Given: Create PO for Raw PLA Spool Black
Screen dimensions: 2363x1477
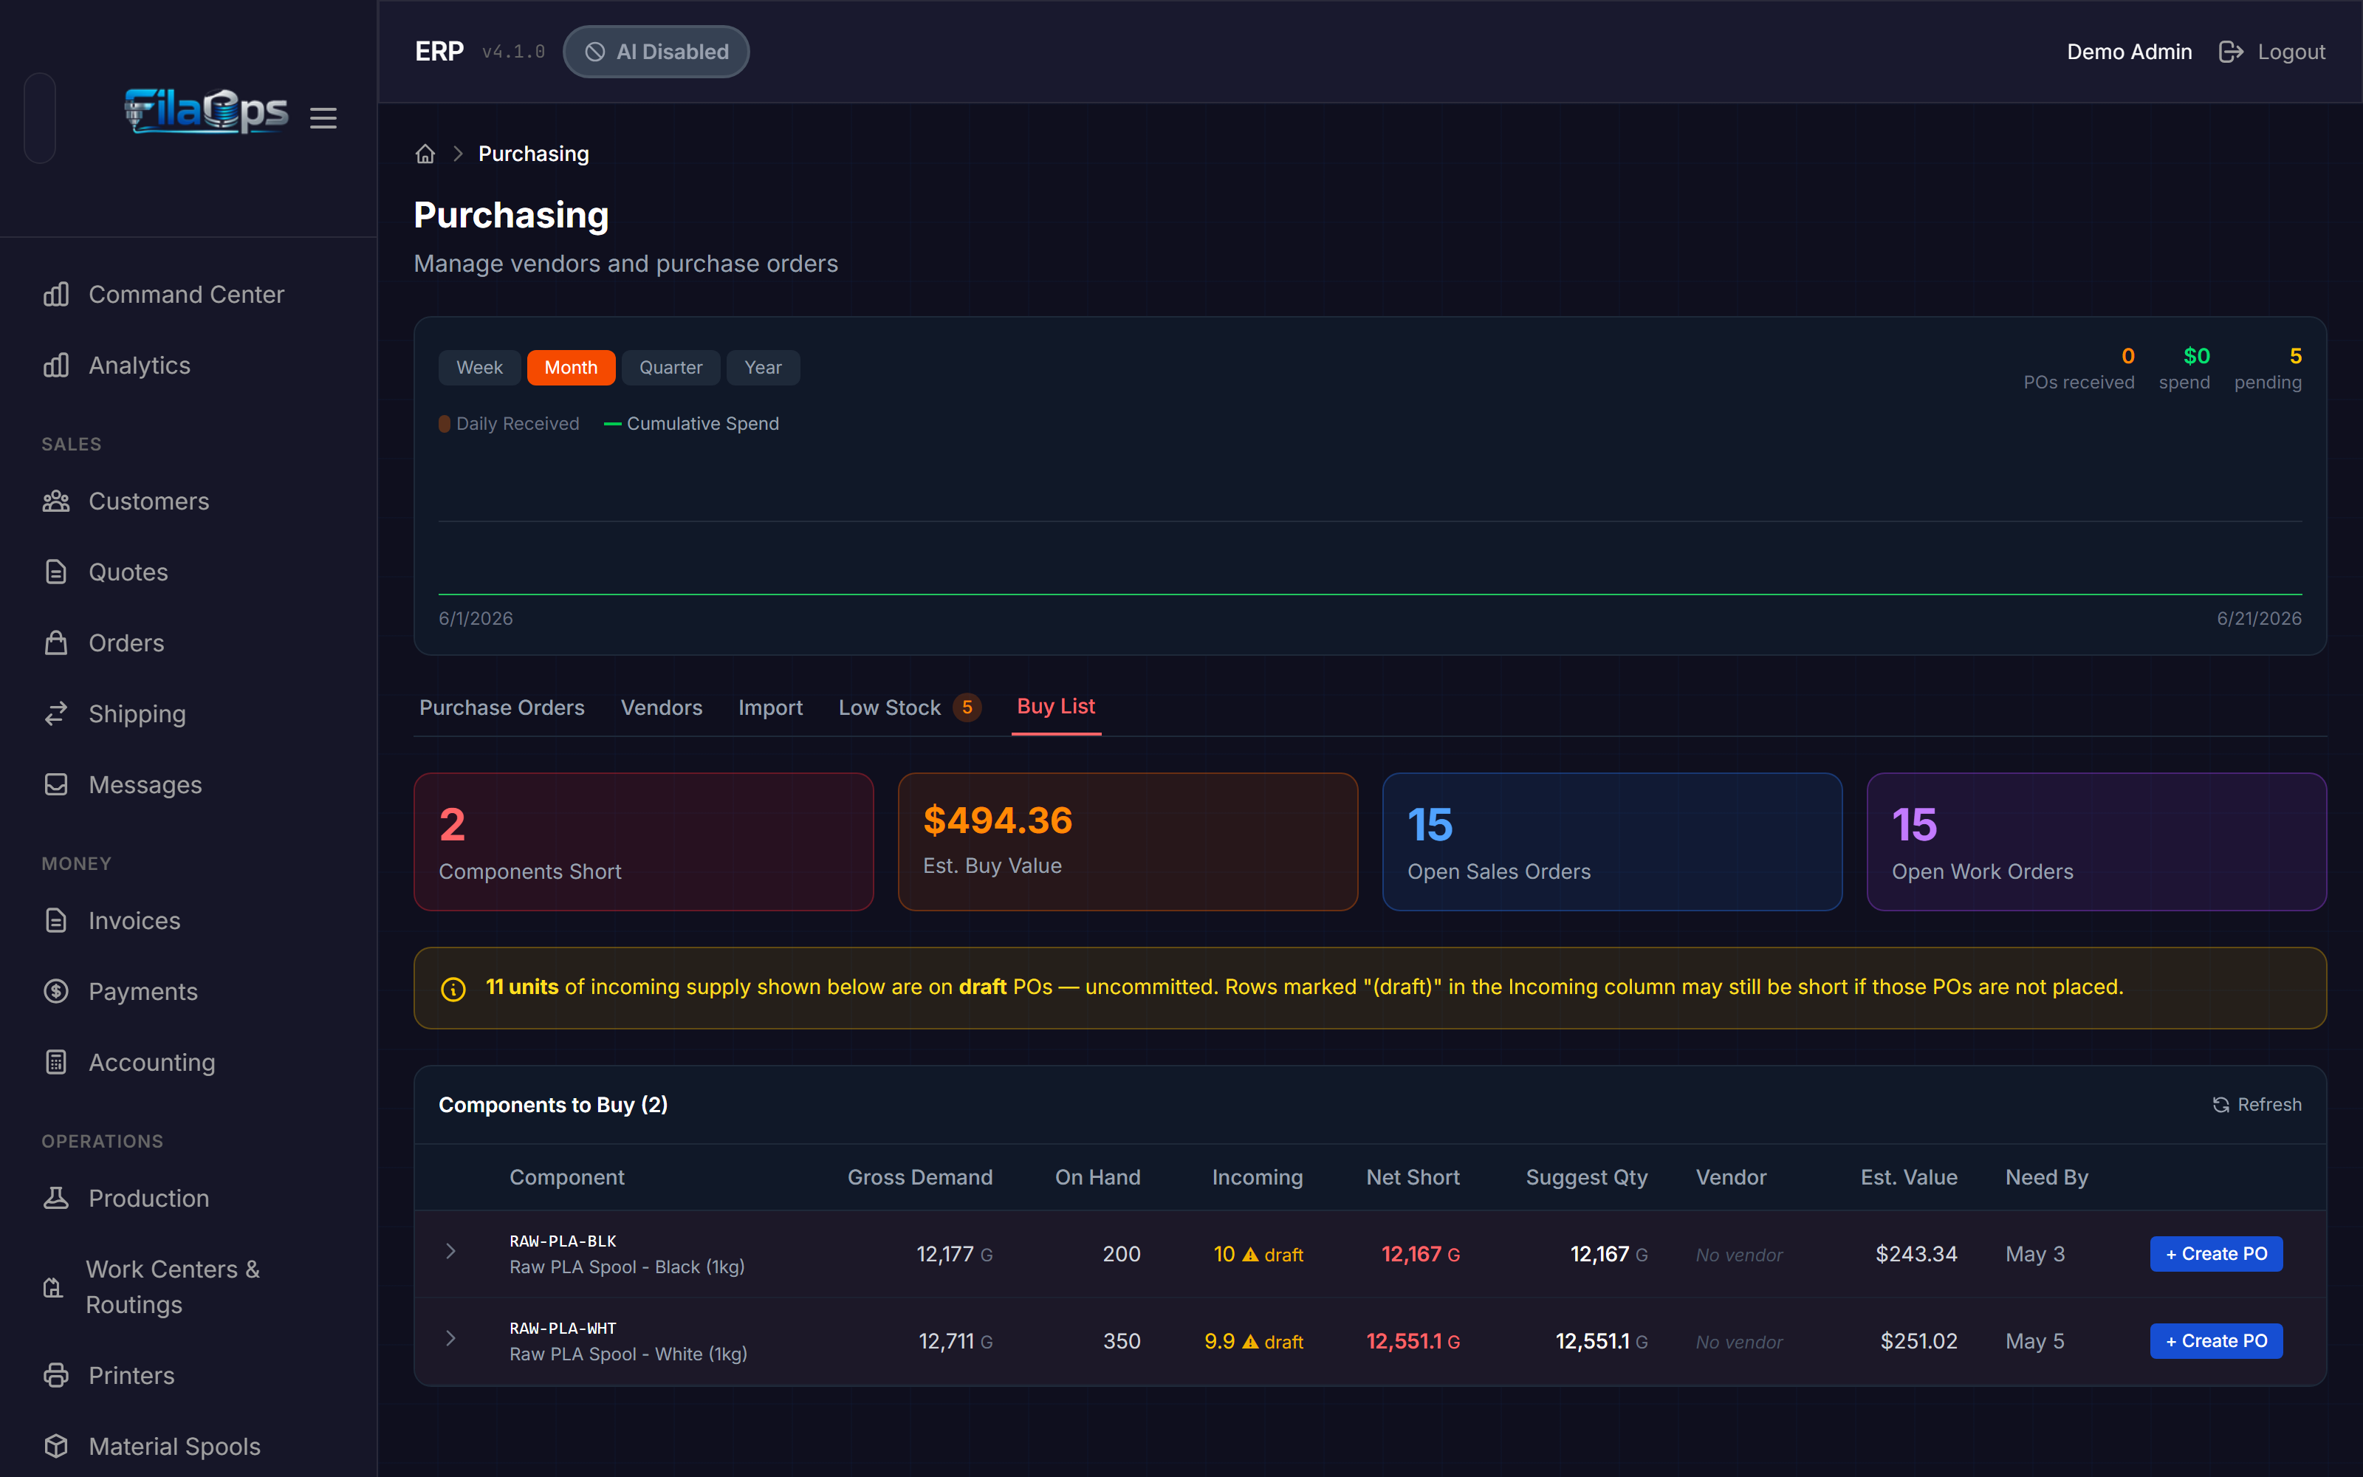Looking at the screenshot, I should [x=2215, y=1254].
